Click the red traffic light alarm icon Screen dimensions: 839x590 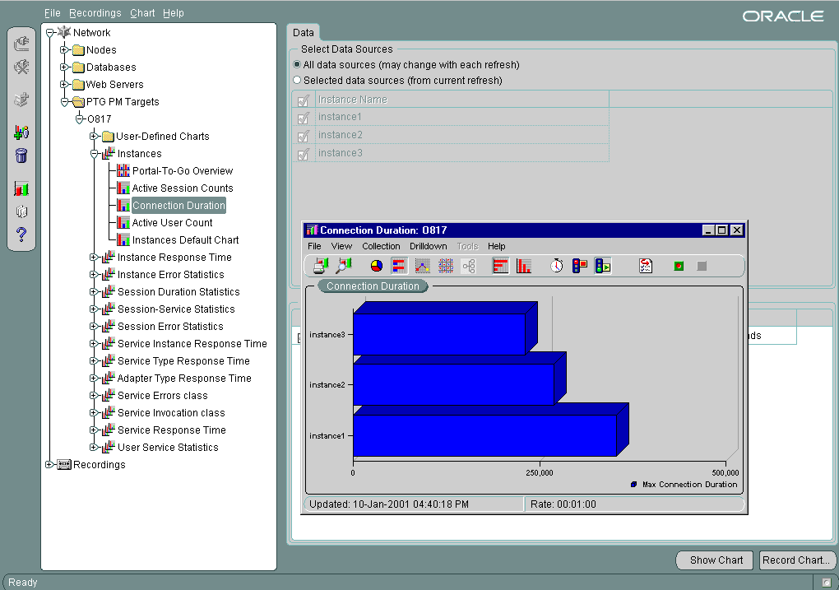pos(580,266)
